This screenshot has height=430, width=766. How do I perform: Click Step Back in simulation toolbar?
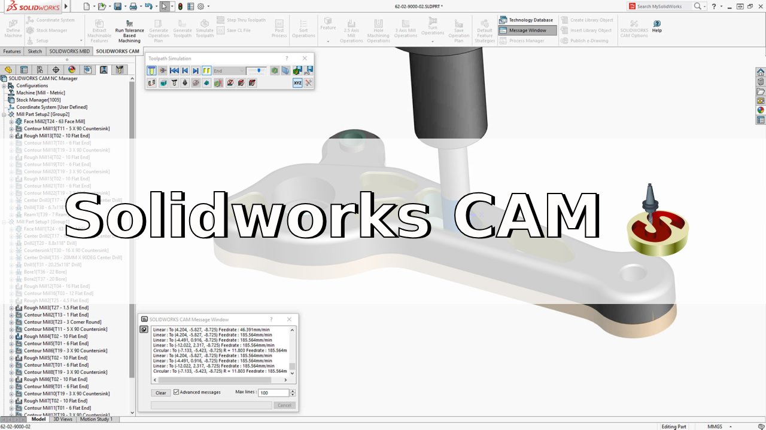185,70
